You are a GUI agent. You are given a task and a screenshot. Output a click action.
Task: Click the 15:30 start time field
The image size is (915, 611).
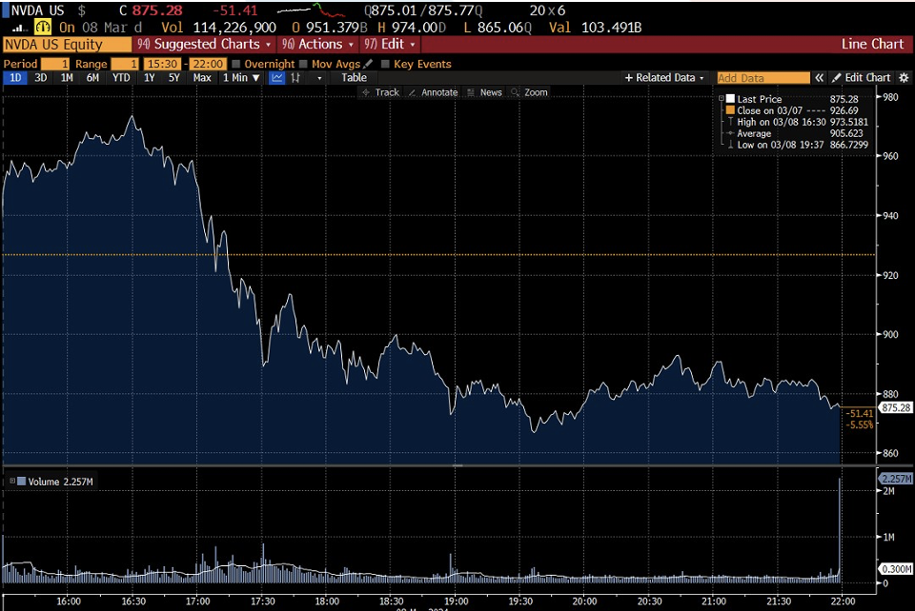(x=162, y=64)
